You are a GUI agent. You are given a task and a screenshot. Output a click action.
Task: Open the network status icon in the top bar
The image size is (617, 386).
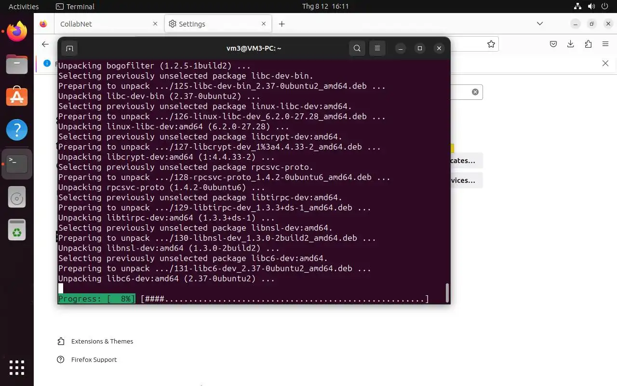578,6
